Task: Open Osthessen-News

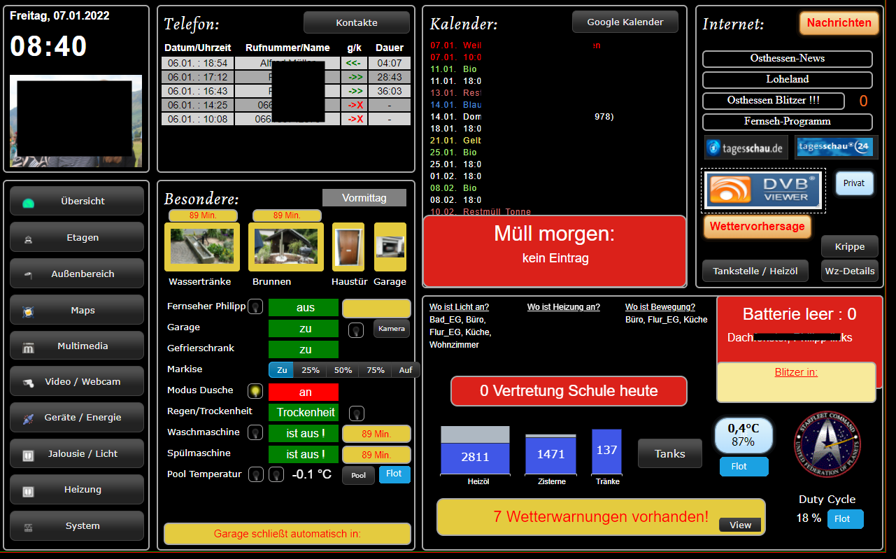Action: pyautogui.click(x=788, y=59)
